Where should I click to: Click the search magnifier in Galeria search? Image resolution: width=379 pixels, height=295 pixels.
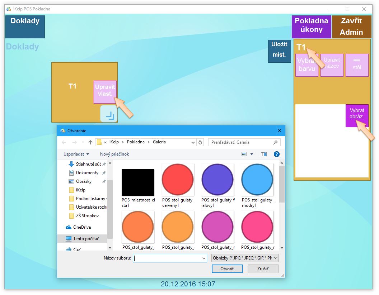click(276, 142)
